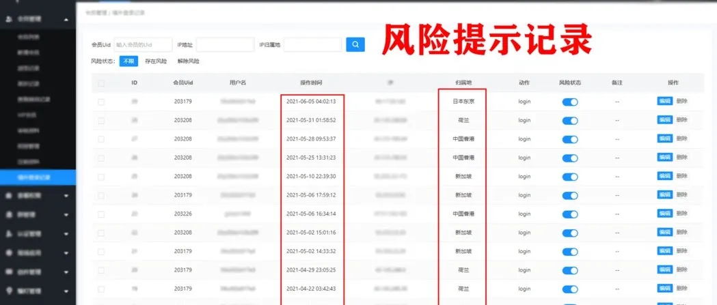Click timestamp 2021-04-22 03:42:43
The height and width of the screenshot is (305, 717).
(x=311, y=289)
